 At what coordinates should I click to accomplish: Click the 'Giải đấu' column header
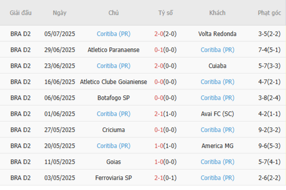[21, 13]
